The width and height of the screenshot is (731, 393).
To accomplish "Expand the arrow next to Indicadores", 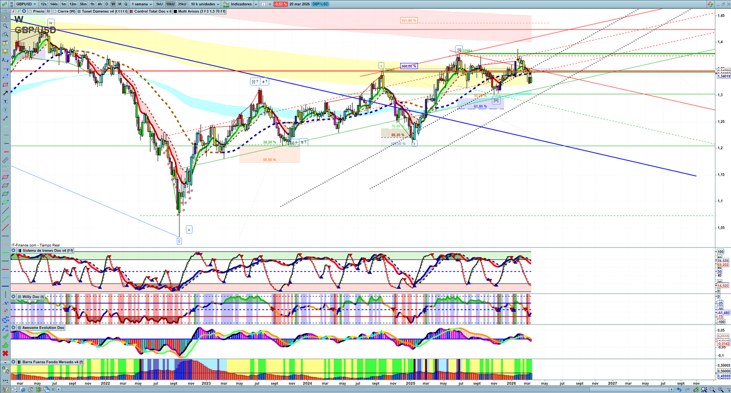I will [x=256, y=4].
